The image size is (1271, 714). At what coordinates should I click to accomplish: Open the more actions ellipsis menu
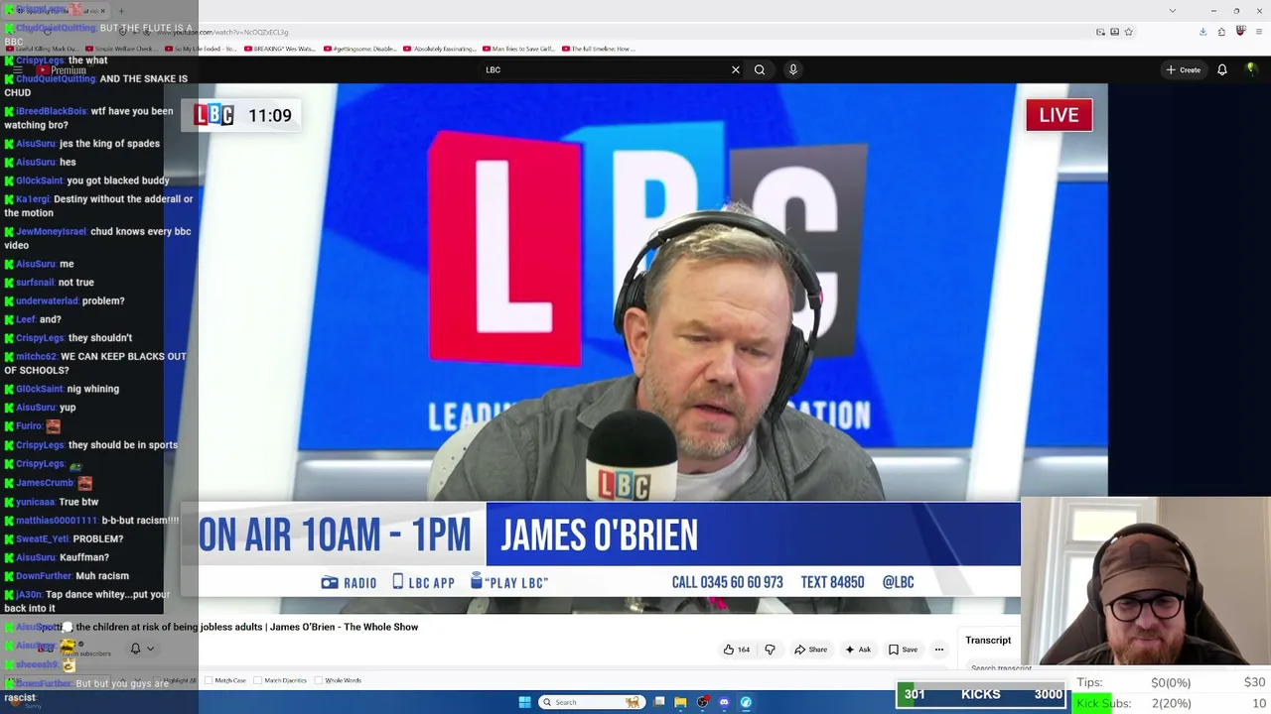pyautogui.click(x=938, y=650)
